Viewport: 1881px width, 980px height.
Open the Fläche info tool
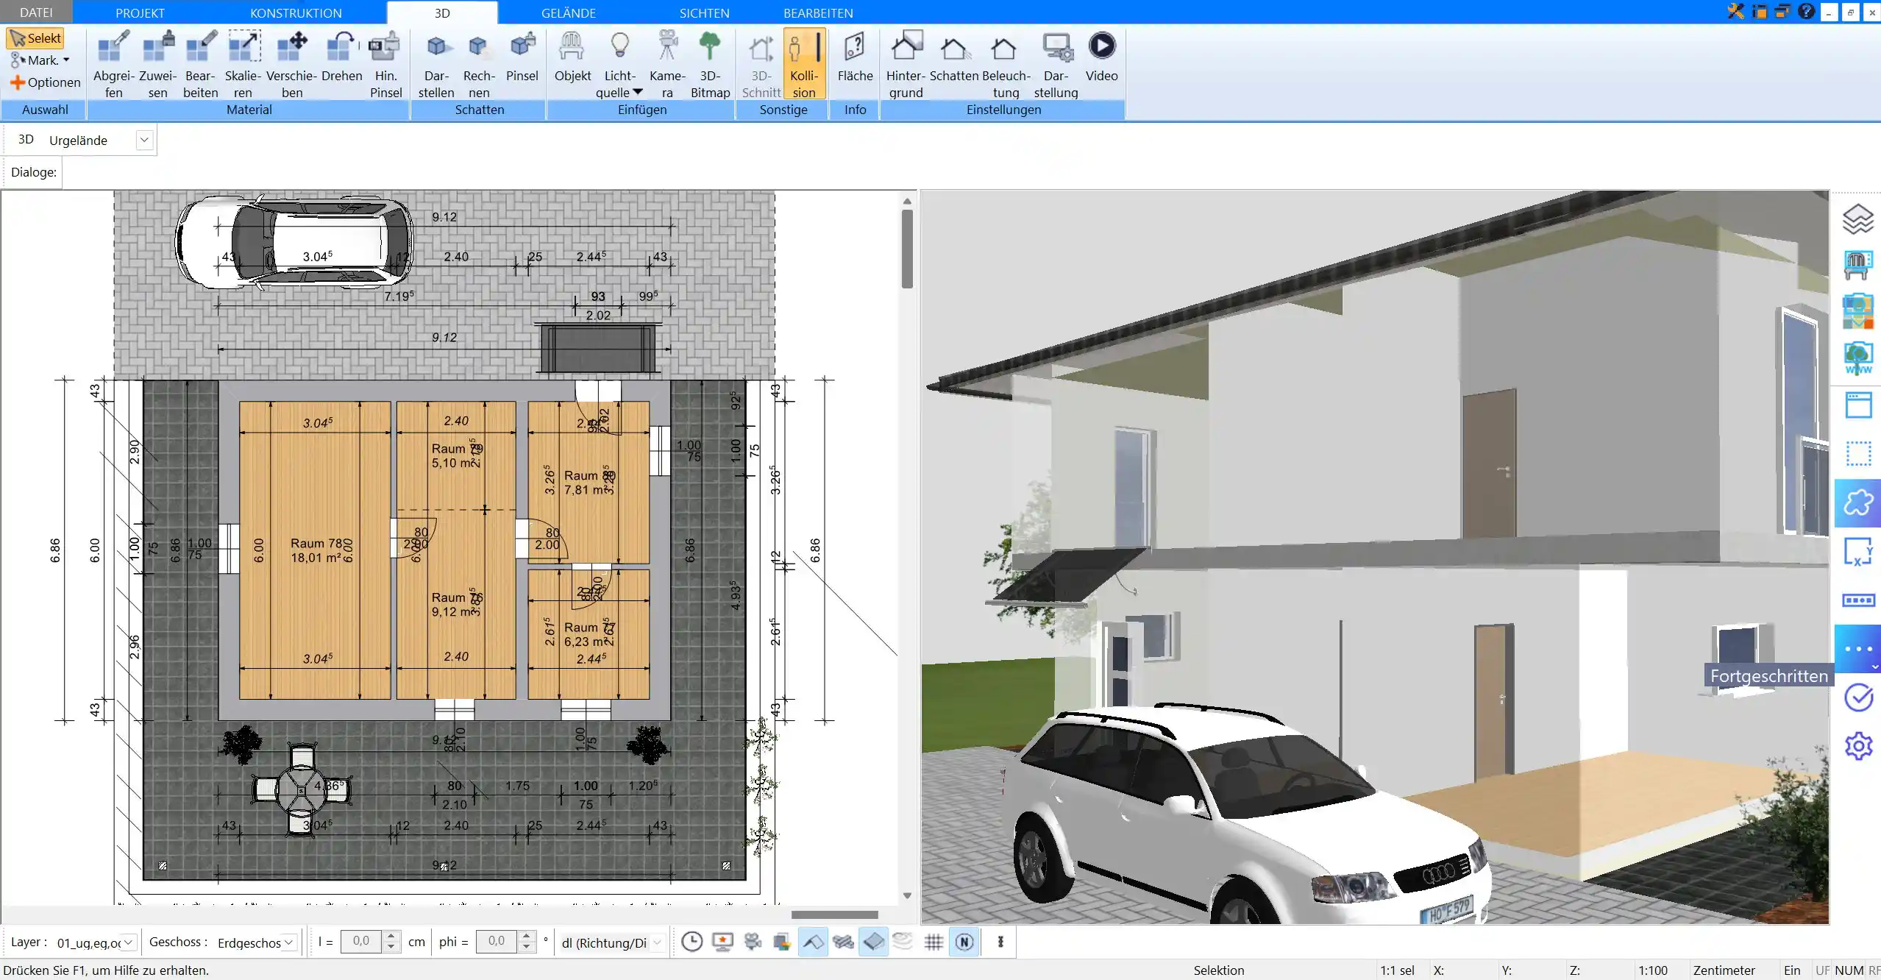pyautogui.click(x=855, y=57)
